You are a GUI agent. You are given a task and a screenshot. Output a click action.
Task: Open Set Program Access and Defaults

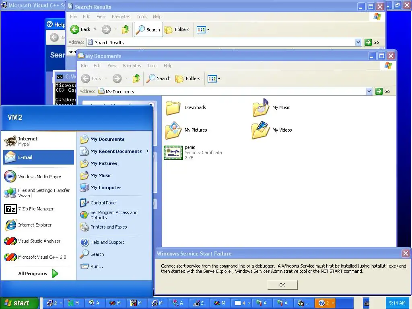coord(115,215)
